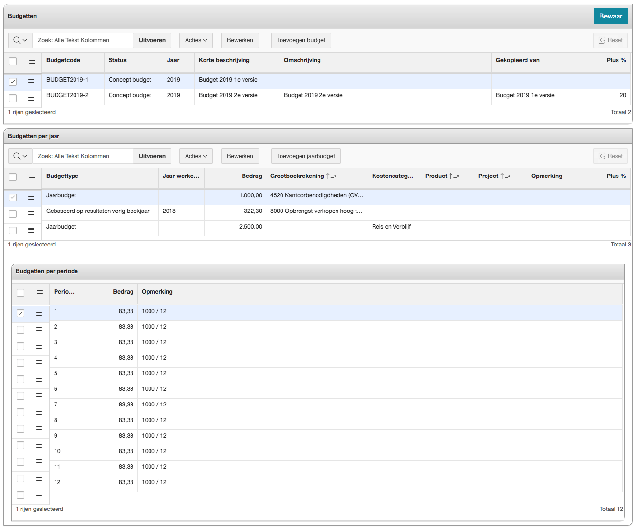The image size is (637, 528).
Task: Select all rows in Budgetten grid
Action: [x=13, y=61]
